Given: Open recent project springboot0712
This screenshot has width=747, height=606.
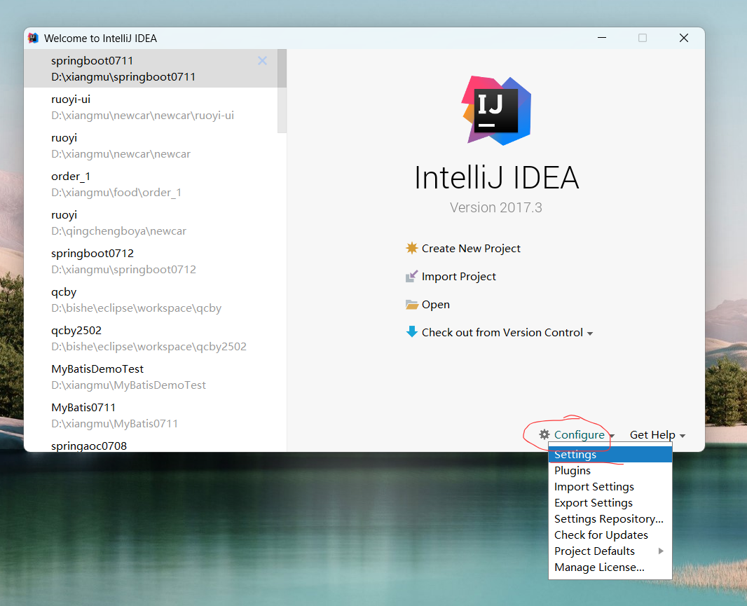Looking at the screenshot, I should (x=151, y=261).
